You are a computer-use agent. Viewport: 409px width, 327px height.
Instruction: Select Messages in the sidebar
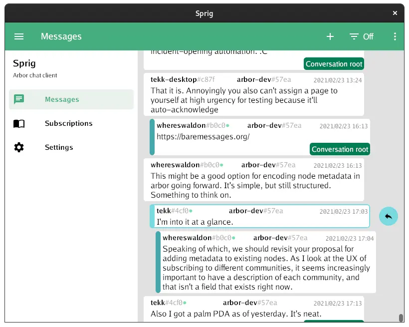(71, 99)
